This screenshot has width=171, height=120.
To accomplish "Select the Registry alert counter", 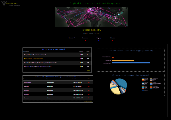I will click(99, 40).
